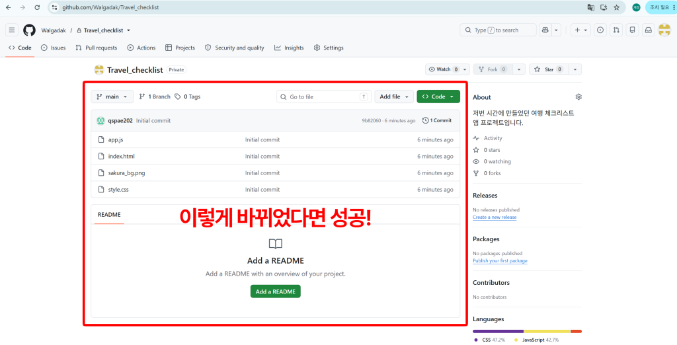677x345 pixels.
Task: Open Copilot chat icon in header
Action: click(545, 30)
